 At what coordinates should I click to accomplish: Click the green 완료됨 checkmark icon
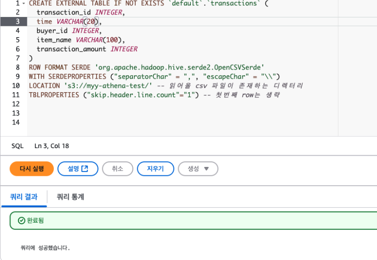point(21,221)
